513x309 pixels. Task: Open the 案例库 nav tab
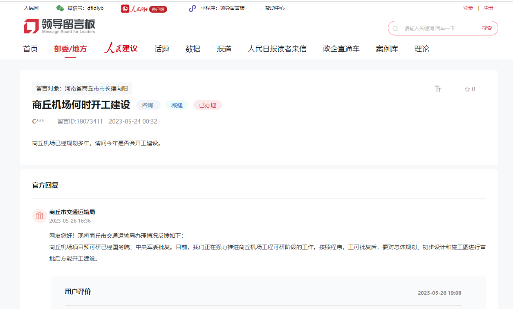(x=387, y=49)
